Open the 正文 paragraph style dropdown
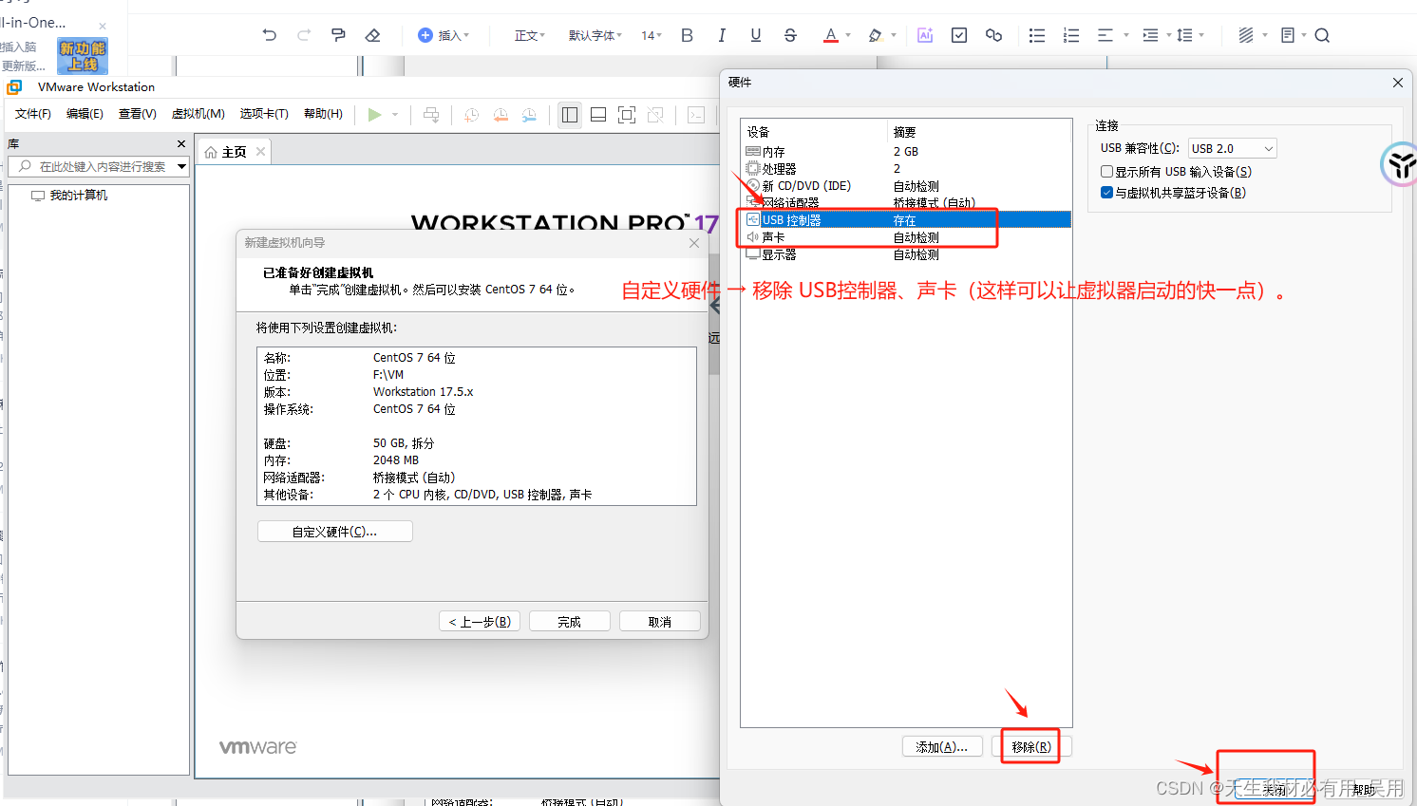This screenshot has height=806, width=1417. pyautogui.click(x=530, y=35)
